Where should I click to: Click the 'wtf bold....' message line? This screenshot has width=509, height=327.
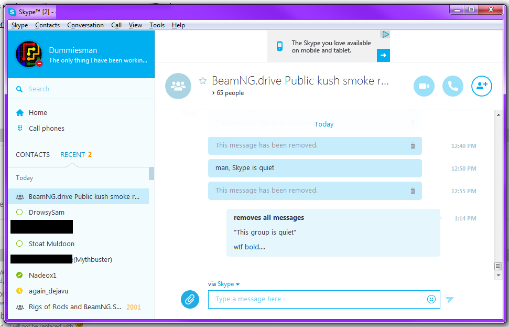(250, 247)
